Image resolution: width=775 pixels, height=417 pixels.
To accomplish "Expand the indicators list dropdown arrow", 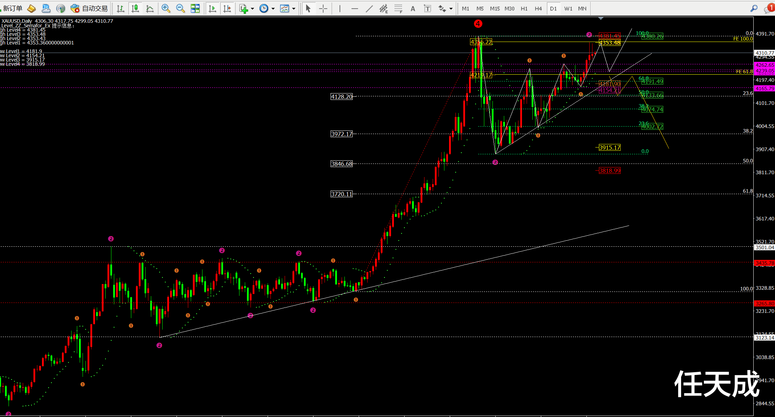I will [252, 9].
